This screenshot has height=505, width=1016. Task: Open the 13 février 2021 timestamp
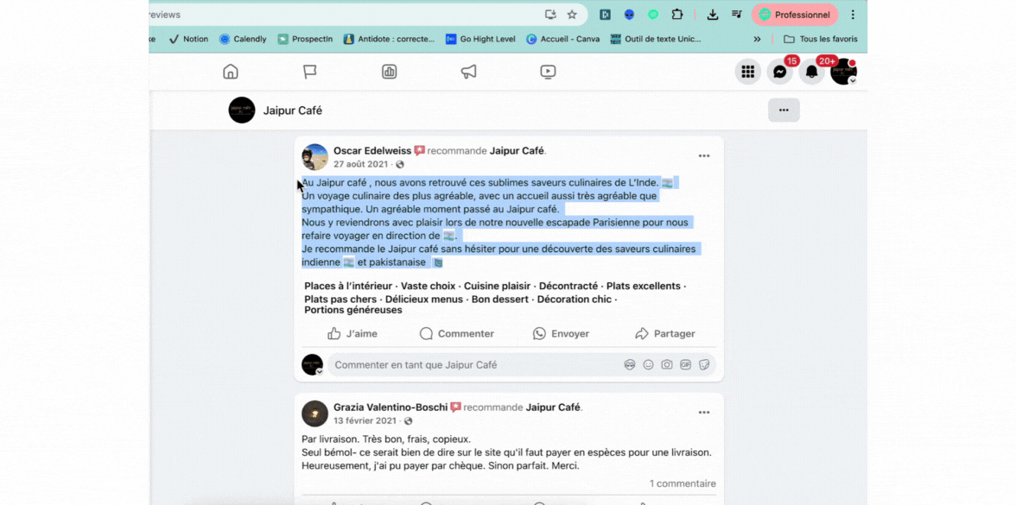pos(365,421)
